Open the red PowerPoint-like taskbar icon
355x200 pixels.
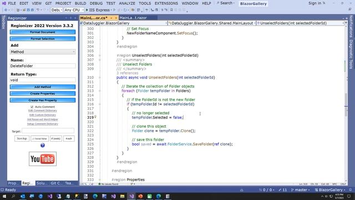[140, 196]
